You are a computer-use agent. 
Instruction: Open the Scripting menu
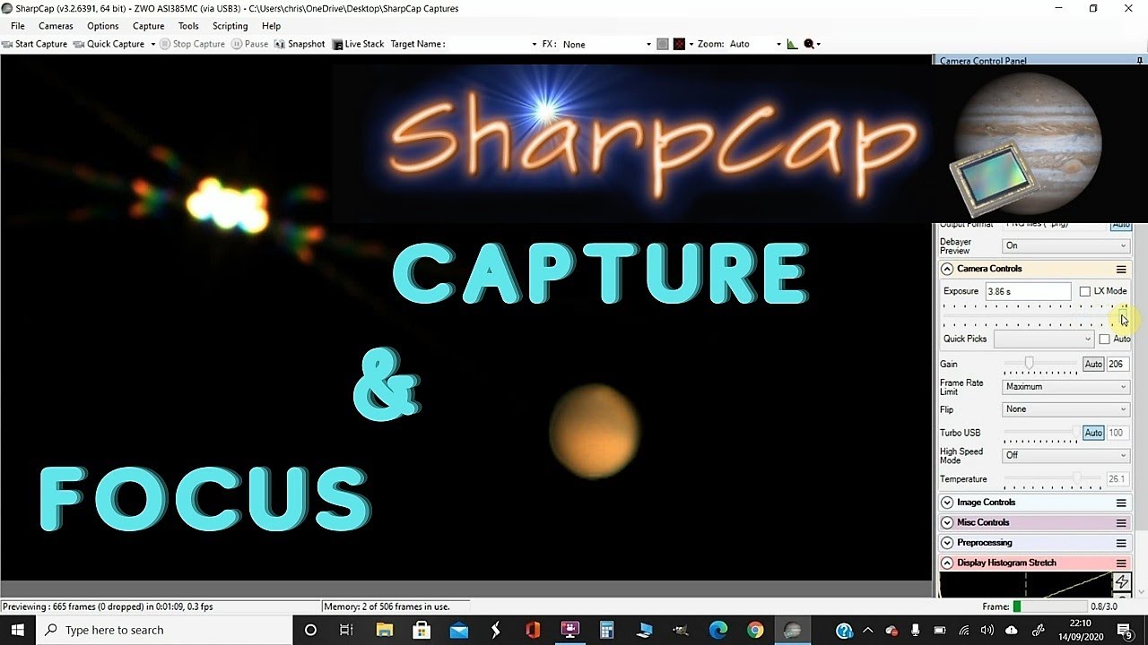tap(230, 26)
